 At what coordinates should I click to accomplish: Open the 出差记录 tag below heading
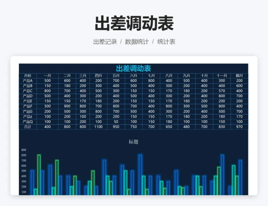pyautogui.click(x=105, y=42)
